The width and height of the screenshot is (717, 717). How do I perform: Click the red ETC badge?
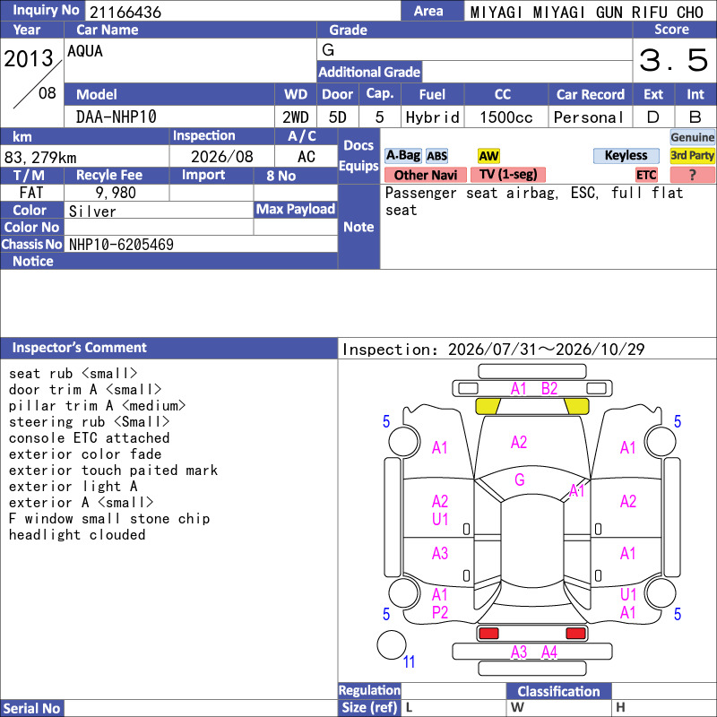click(x=646, y=175)
